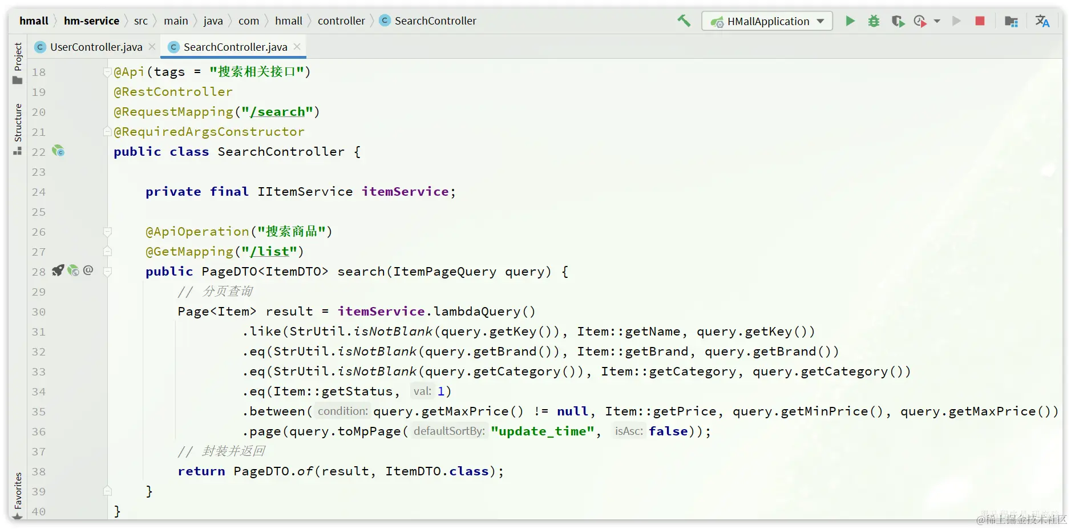Collapse the search method at line 28
This screenshot has width=1071, height=529.
click(107, 272)
